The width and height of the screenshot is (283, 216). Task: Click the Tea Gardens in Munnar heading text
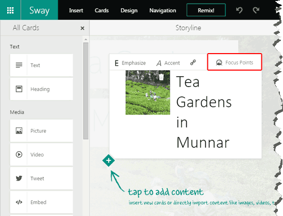pos(204,112)
